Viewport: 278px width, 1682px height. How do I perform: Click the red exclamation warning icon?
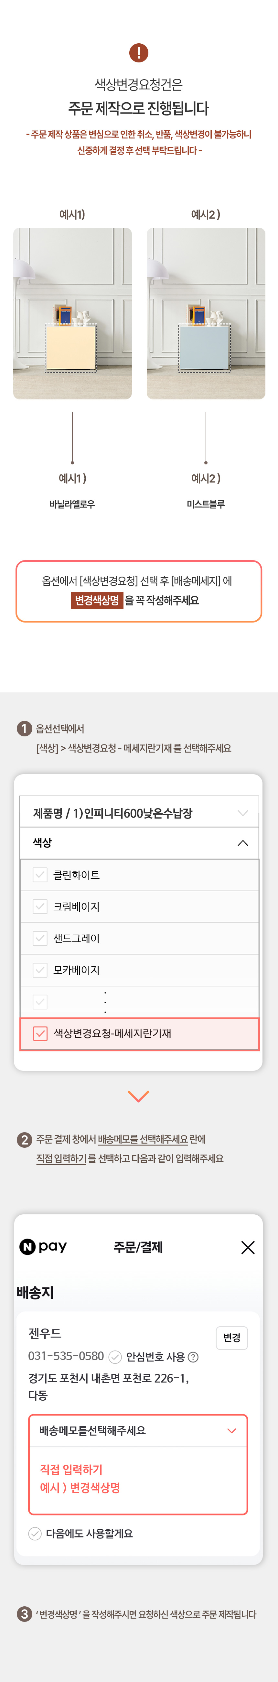pyautogui.click(x=138, y=53)
